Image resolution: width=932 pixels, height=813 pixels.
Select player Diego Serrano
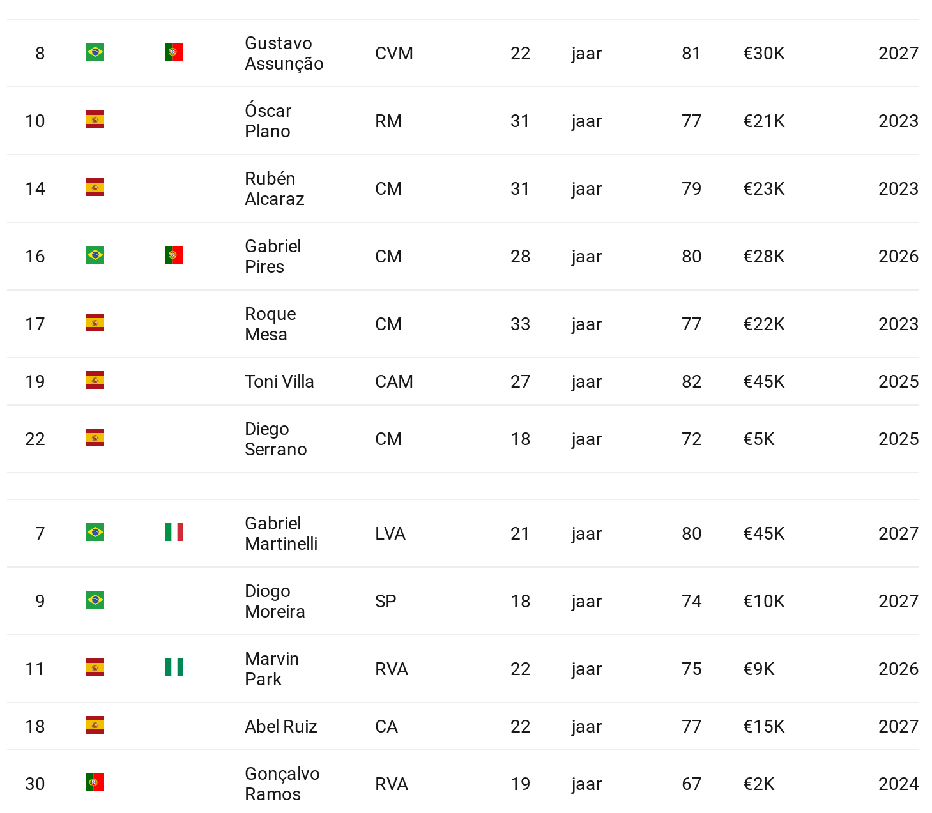point(275,439)
